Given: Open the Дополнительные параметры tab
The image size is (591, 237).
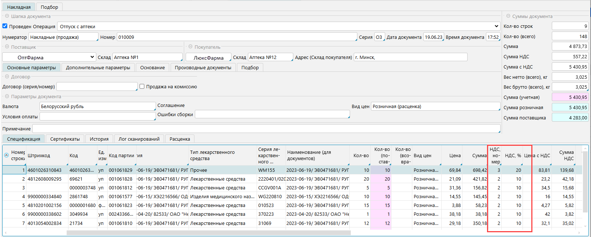Looking at the screenshot, I should (x=98, y=67).
